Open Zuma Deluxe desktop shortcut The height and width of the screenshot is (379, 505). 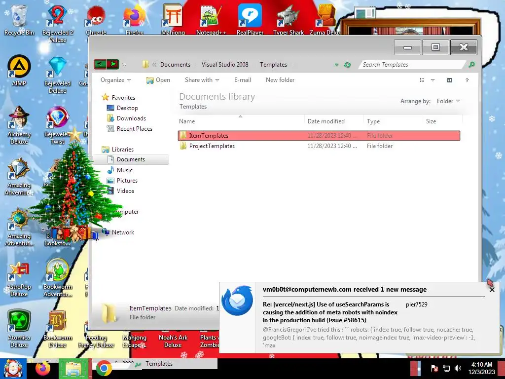[x=325, y=20]
